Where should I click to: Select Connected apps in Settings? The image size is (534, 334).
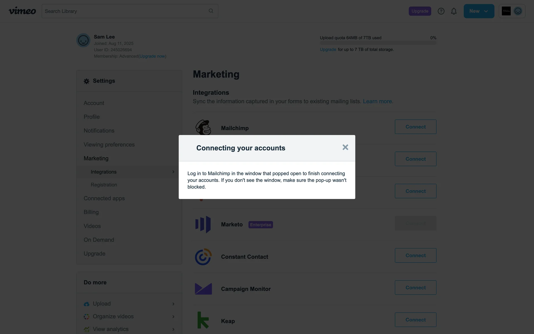pyautogui.click(x=104, y=198)
